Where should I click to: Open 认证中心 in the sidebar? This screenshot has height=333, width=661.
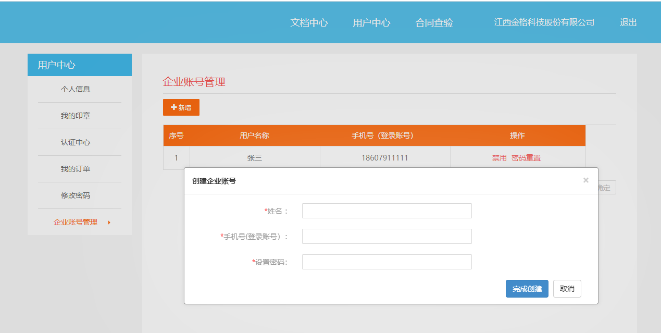(x=76, y=142)
